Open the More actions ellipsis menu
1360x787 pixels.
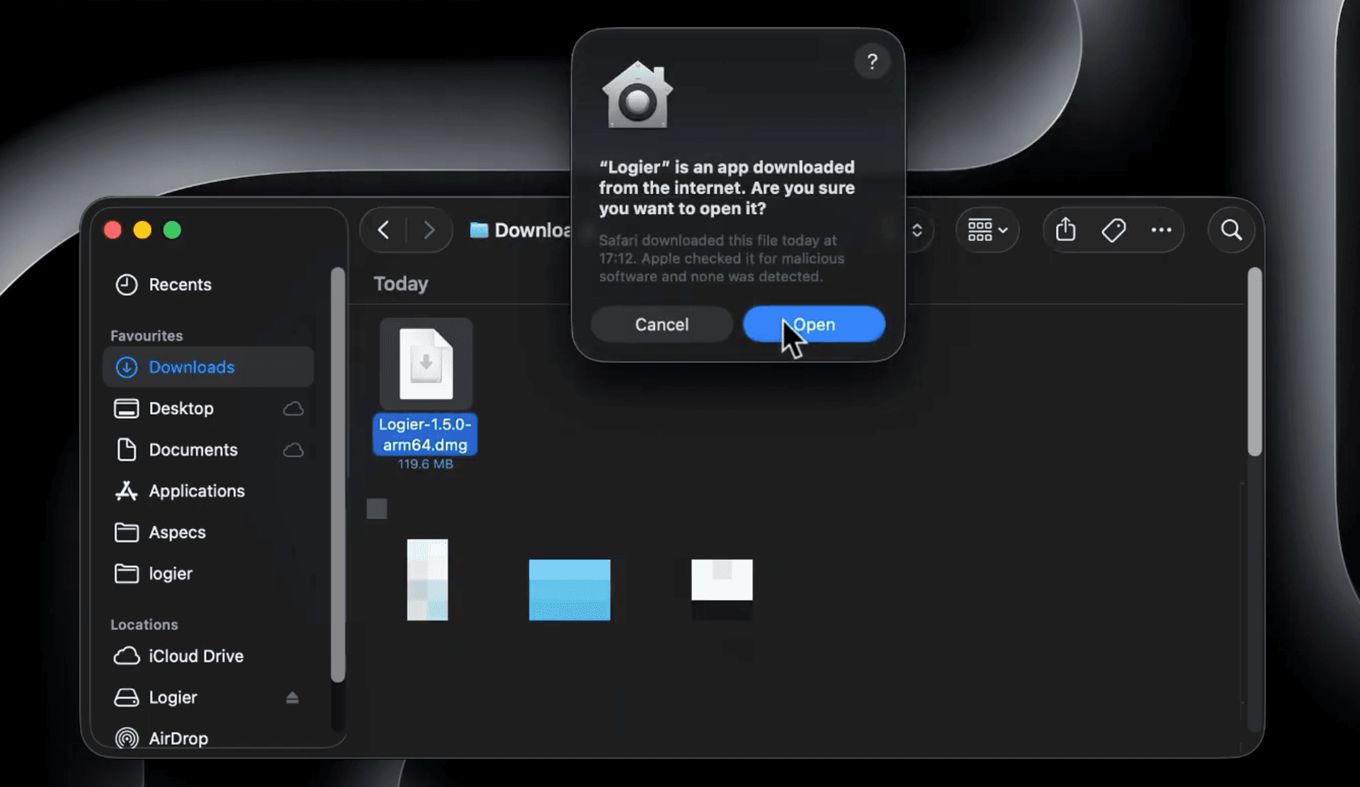click(x=1161, y=230)
